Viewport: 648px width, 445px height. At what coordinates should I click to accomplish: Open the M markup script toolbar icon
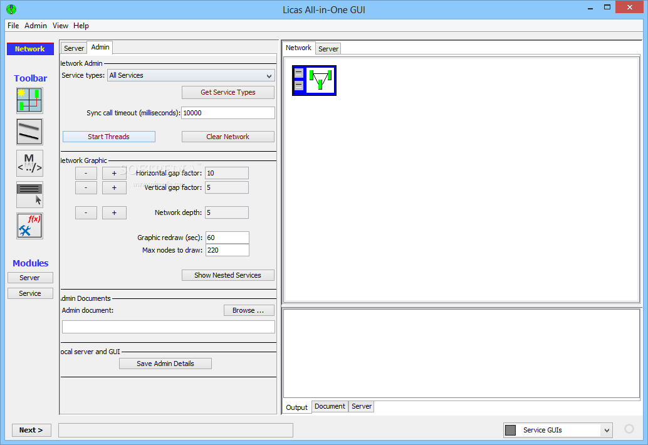29,163
